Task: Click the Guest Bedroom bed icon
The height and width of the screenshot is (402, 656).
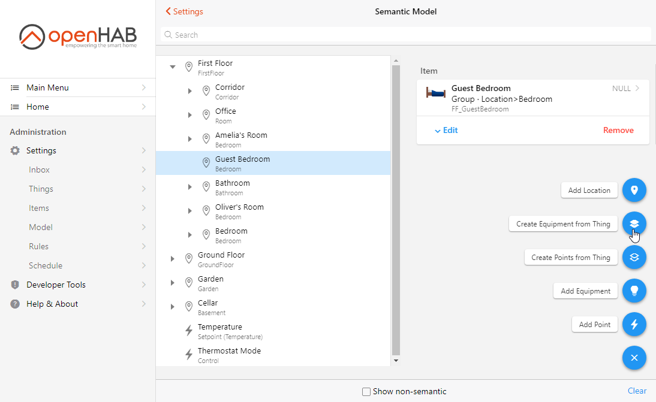Action: click(436, 93)
